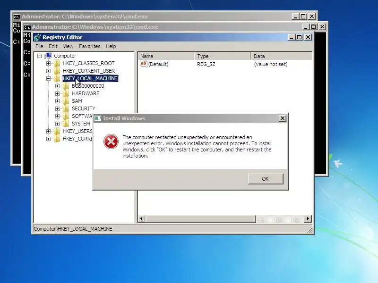Select the HKEY_LOCAL_MACHINE tree item

(x=90, y=78)
